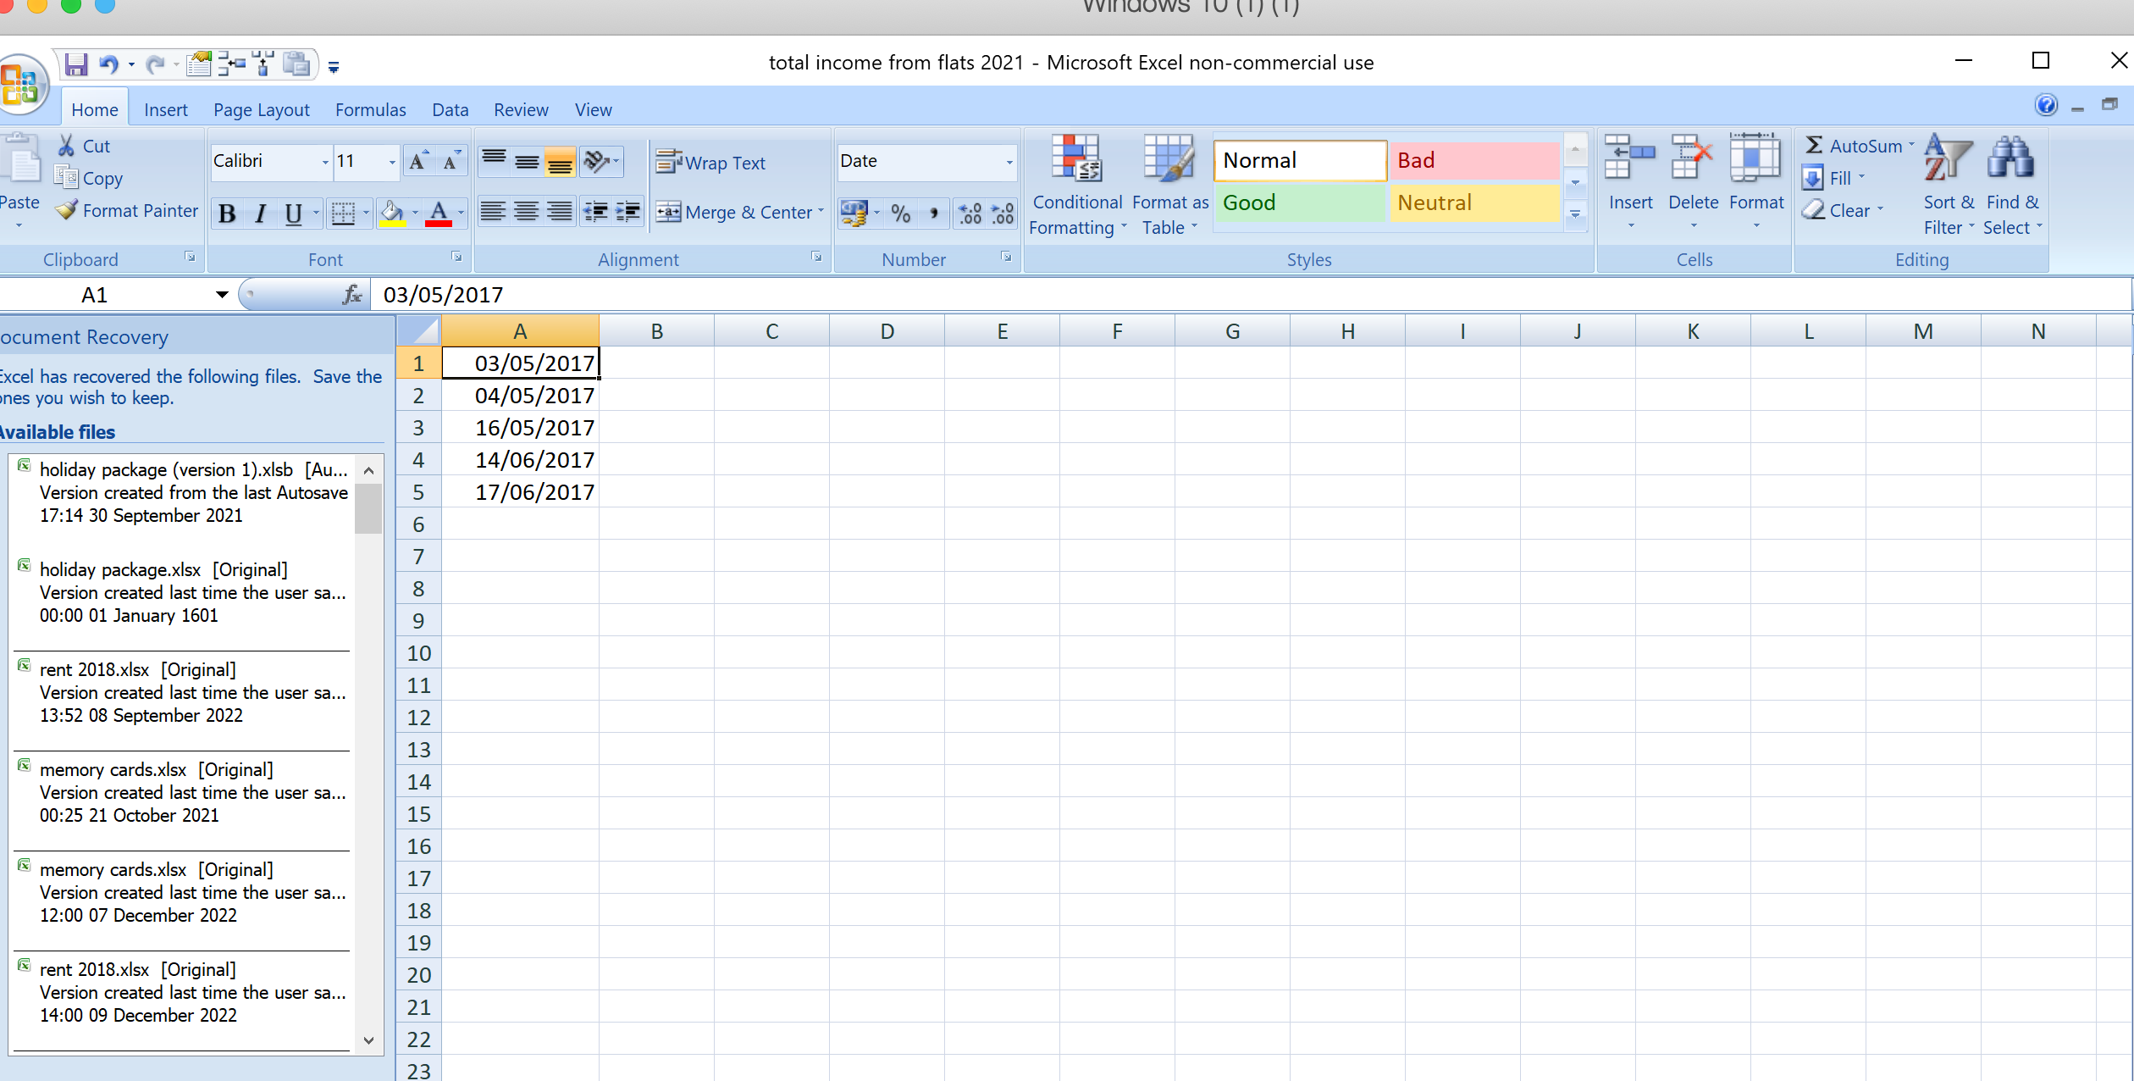Screen dimensions: 2134x1081
Task: Click the Increase Decimal icon
Action: 969,213
